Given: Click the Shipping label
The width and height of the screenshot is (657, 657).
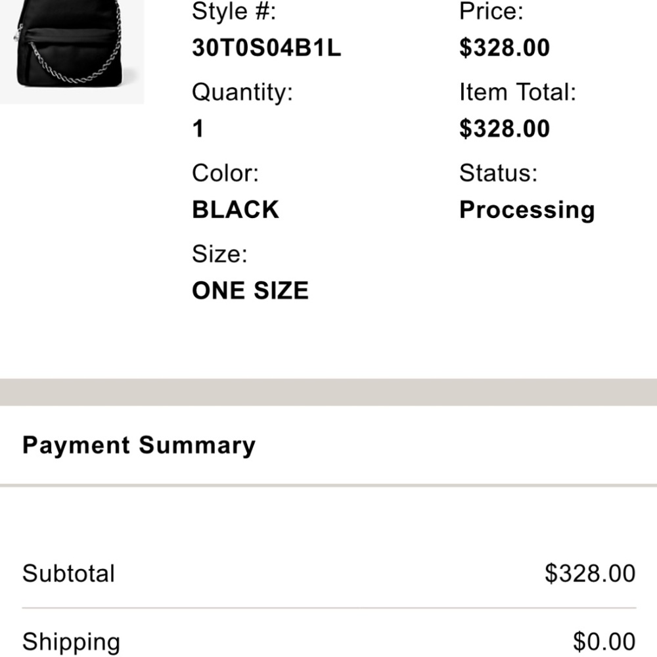Looking at the screenshot, I should (x=71, y=641).
